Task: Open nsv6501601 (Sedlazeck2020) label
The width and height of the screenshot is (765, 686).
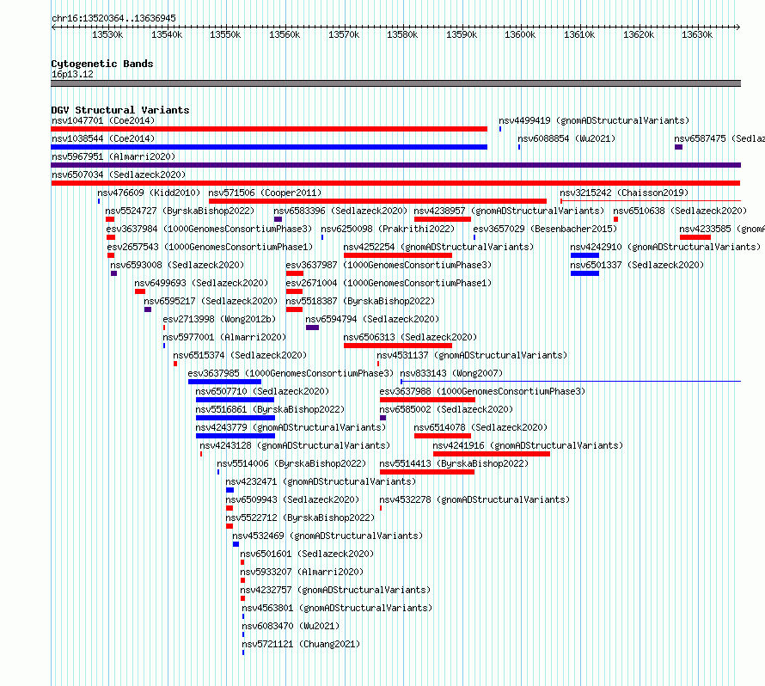Action: (307, 554)
